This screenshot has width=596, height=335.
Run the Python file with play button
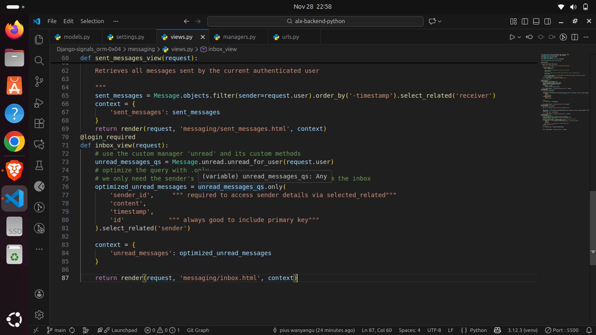(x=512, y=37)
